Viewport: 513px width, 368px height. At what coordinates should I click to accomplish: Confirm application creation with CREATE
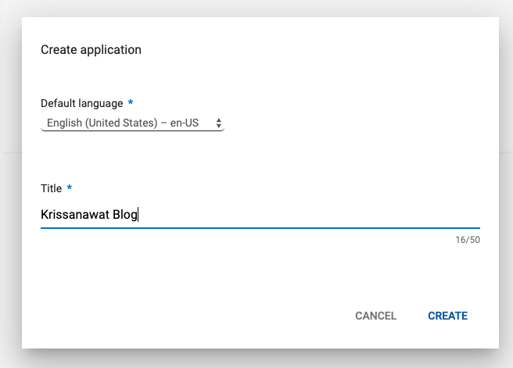coord(447,316)
